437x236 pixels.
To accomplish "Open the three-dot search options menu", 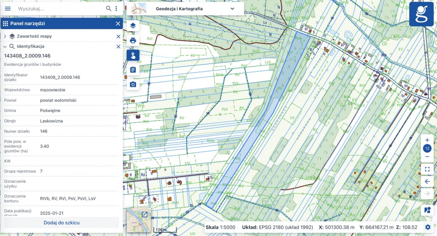I will click(x=116, y=8).
